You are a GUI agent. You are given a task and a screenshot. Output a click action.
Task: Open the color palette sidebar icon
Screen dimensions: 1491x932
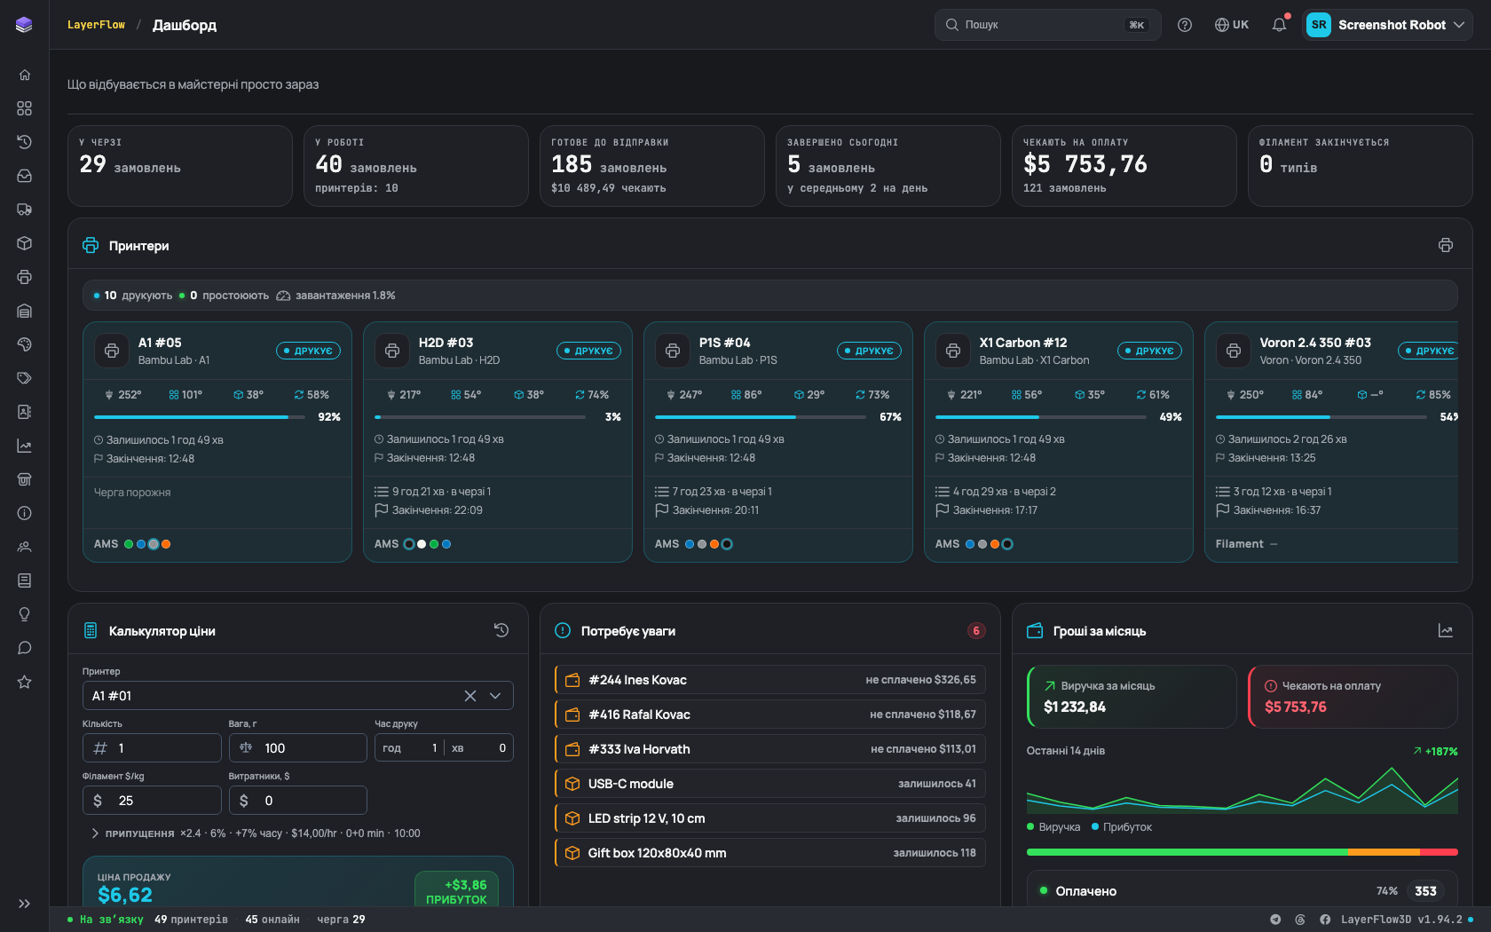25,344
